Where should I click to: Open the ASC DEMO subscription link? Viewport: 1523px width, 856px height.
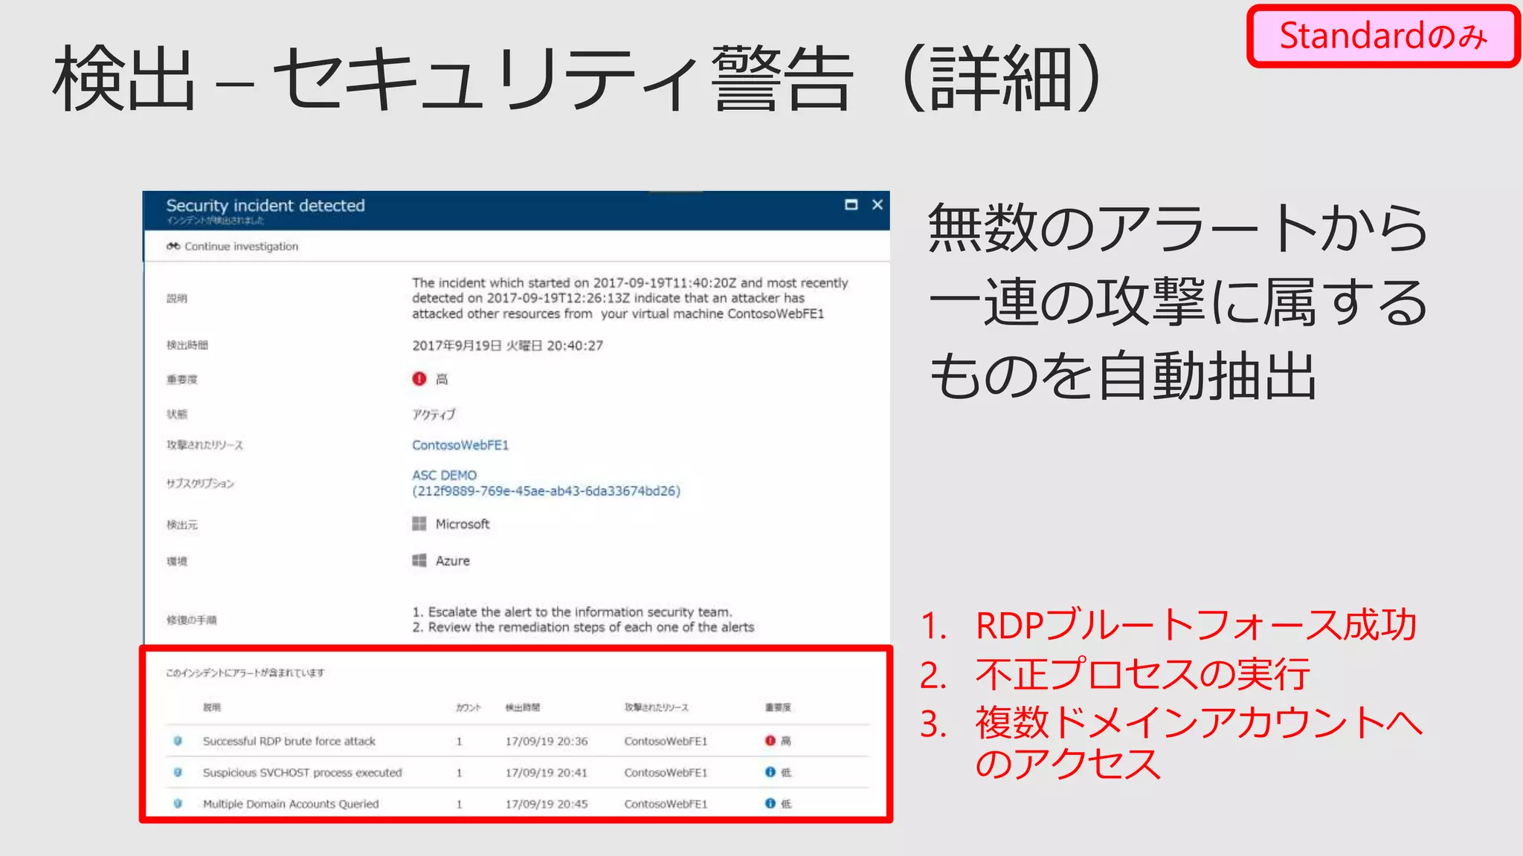tap(445, 475)
